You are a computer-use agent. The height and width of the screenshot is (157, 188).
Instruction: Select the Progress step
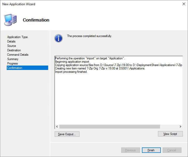point(12,63)
